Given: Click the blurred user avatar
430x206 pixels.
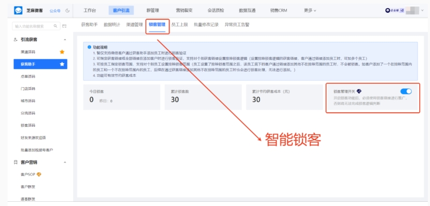Looking at the screenshot, I should pyautogui.click(x=412, y=10).
